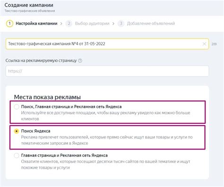Go to 'Добавление объявлений' step
The height and width of the screenshot is (187, 224).
pyautogui.click(x=151, y=24)
